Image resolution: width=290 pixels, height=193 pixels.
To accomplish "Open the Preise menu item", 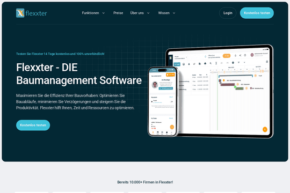I will (118, 13).
